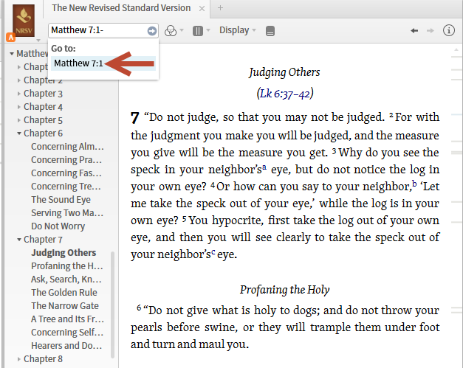Open the multiple resources dropdown arrow
Image resolution: width=463 pixels, height=368 pixels.
[x=208, y=30]
